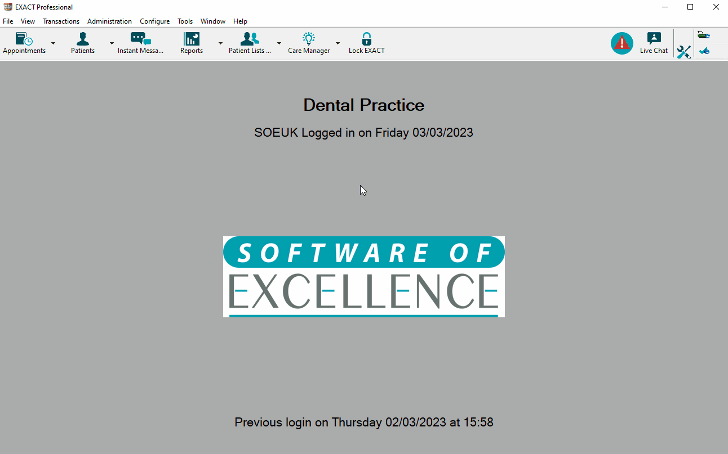Click the red warning alert icon
Screen dimensions: 728x454
click(622, 43)
